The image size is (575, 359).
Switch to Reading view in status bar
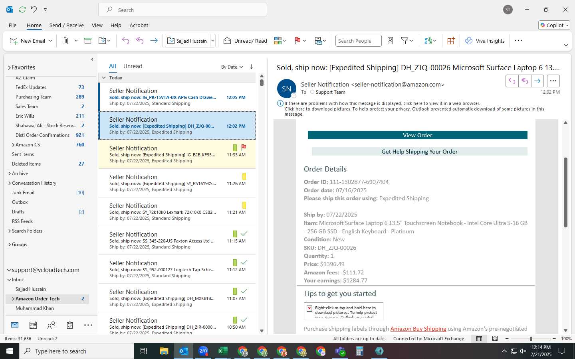coord(495,339)
